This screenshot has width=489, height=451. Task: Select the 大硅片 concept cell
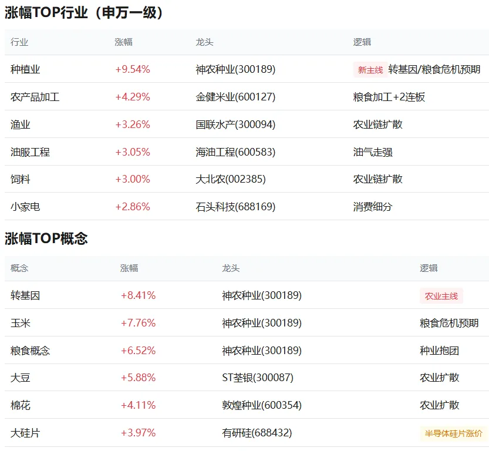point(25,433)
